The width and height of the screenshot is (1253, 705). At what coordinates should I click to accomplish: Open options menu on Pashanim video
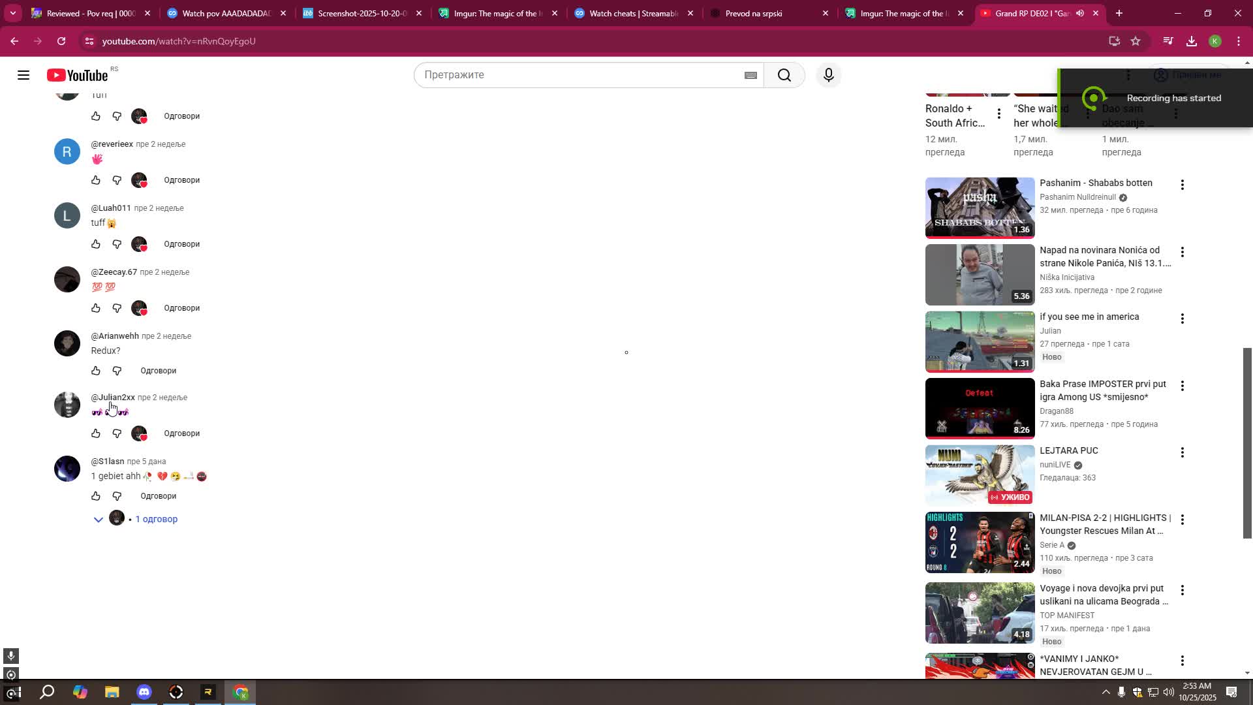1183,185
